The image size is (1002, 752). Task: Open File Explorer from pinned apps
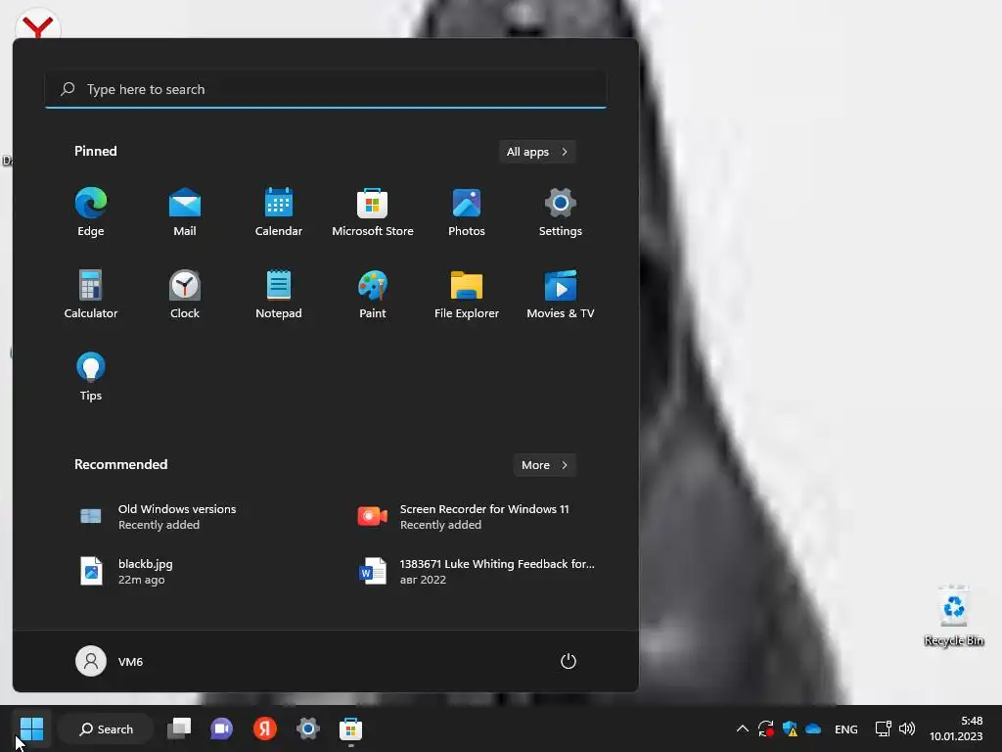coord(467,294)
